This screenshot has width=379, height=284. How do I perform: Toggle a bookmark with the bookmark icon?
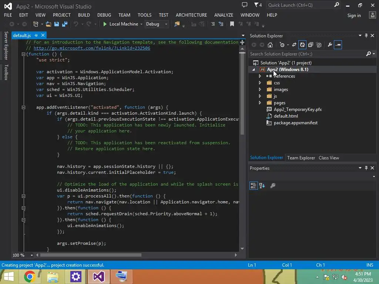232,24
